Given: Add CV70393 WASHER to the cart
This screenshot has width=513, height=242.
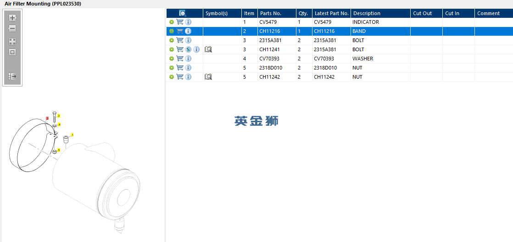Looking at the screenshot, I should point(179,59).
